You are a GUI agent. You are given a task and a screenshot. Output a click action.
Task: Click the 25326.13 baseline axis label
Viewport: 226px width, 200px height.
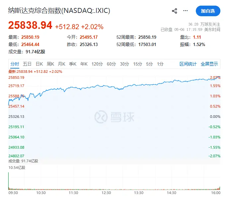point(16,117)
